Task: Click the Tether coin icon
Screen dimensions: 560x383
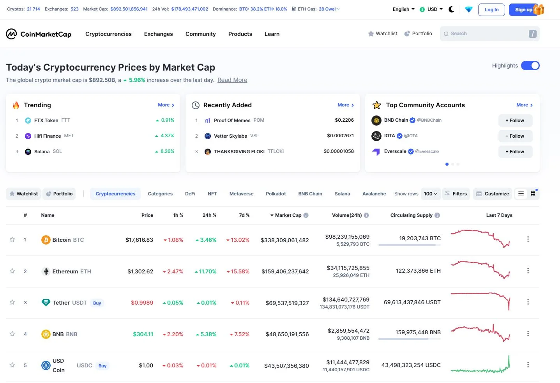Action: [x=46, y=303]
